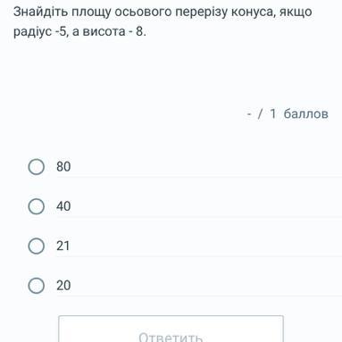
Task: Click the answer label text 21
Action: pos(63,246)
